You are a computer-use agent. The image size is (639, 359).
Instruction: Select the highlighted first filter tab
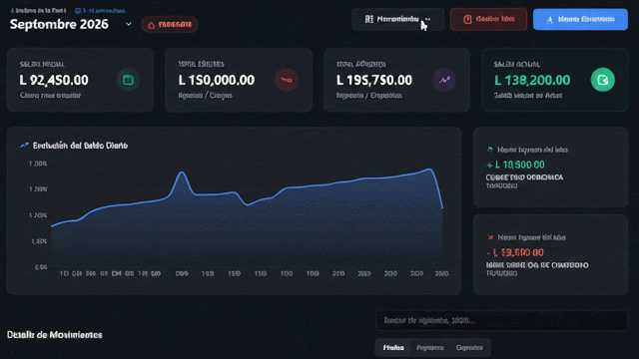[x=393, y=348]
